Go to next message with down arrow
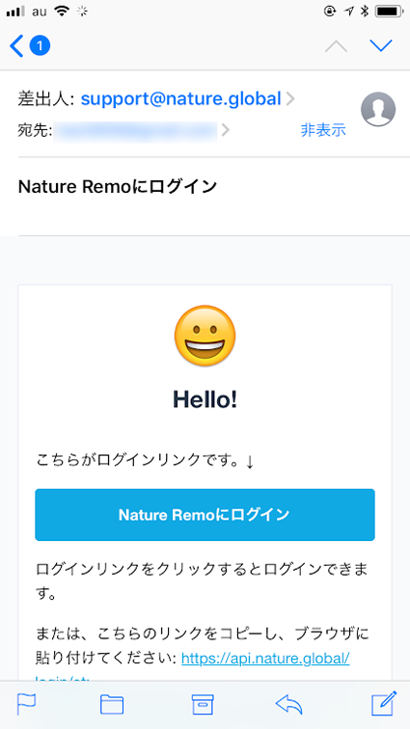Screen dimensions: 410x729 click(x=381, y=45)
